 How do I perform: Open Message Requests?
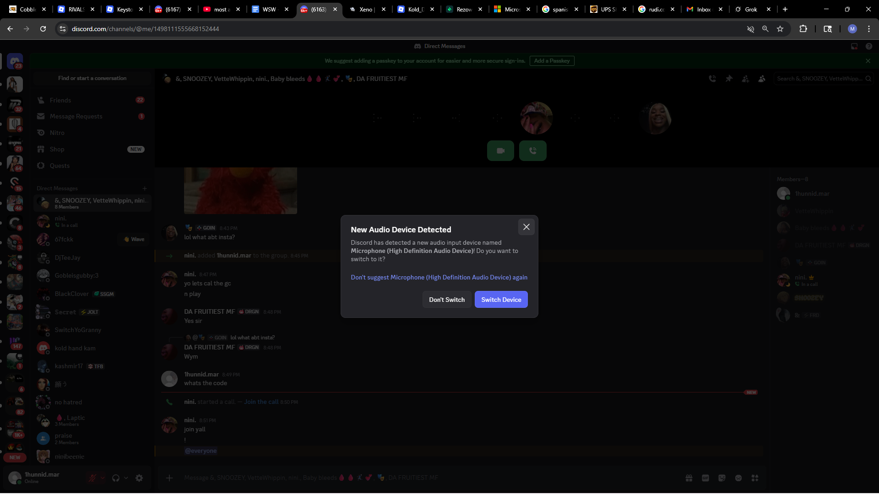pyautogui.click(x=92, y=116)
